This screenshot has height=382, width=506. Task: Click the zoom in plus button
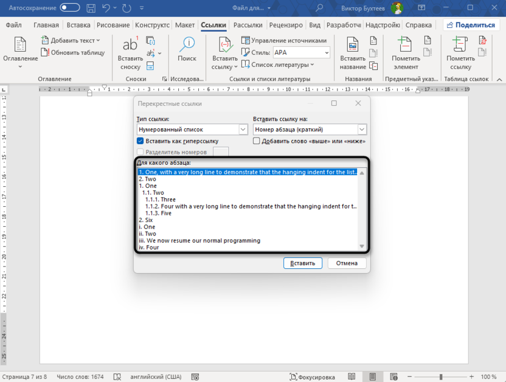point(471,377)
